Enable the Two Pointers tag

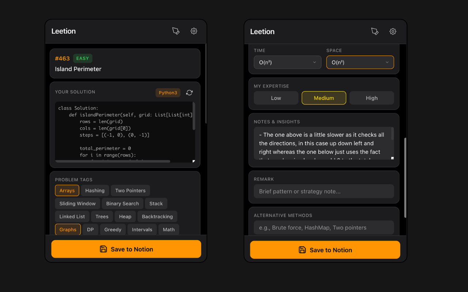pos(130,191)
